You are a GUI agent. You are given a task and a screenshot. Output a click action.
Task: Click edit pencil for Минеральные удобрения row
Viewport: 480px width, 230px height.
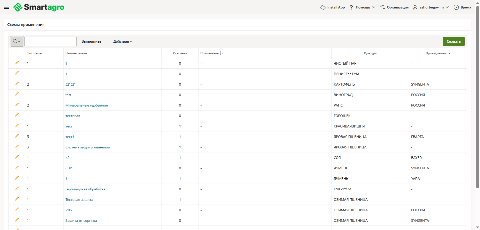(17, 105)
